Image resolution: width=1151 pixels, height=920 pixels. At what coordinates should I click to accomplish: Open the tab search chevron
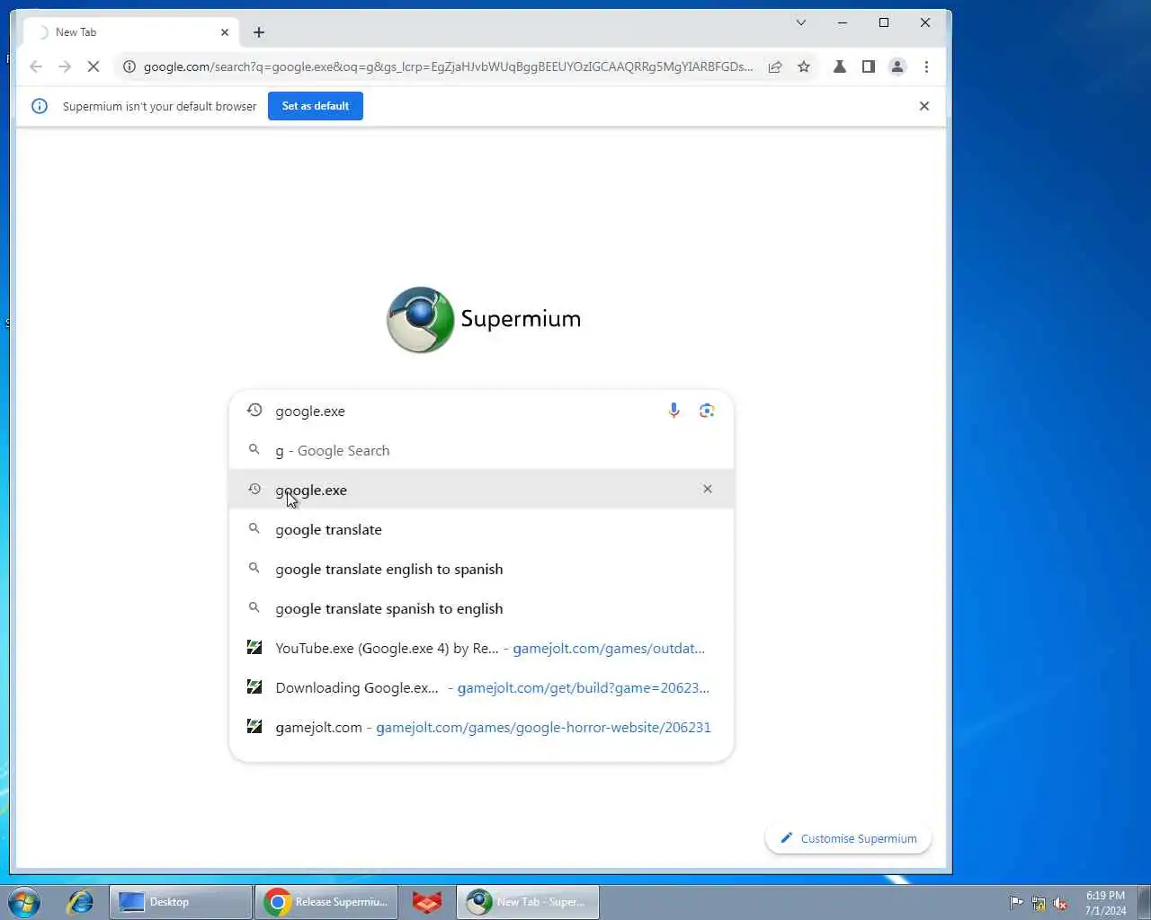pyautogui.click(x=801, y=22)
